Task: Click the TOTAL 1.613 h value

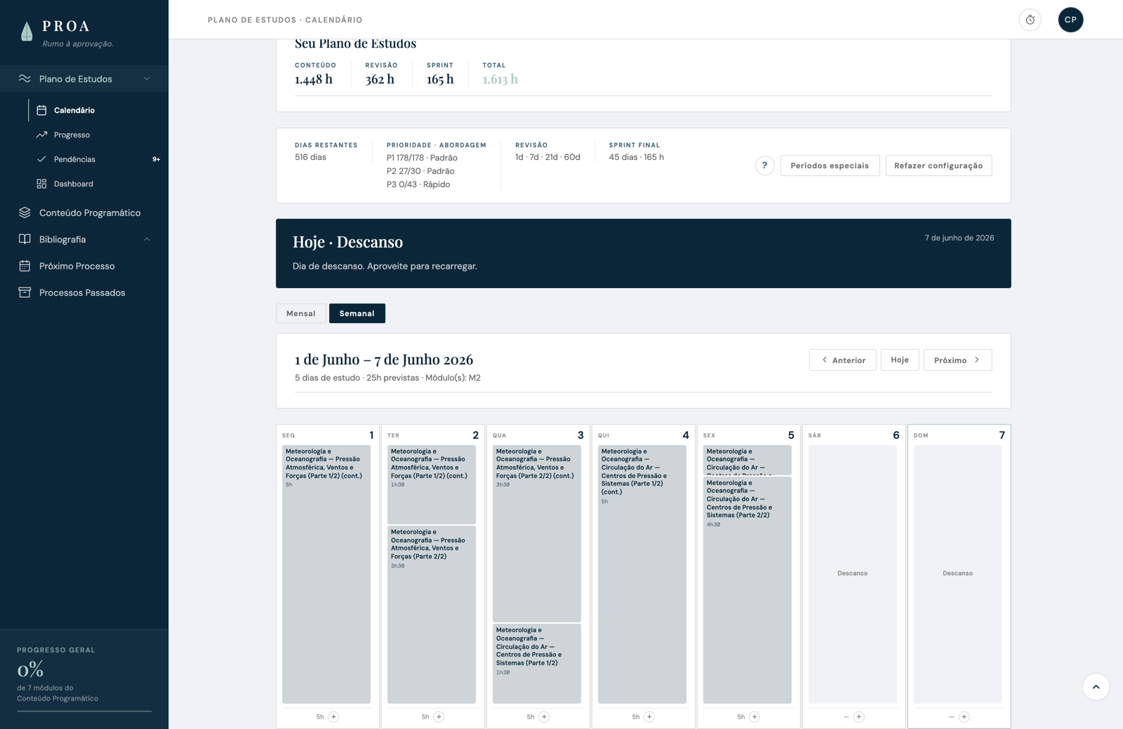Action: click(500, 79)
